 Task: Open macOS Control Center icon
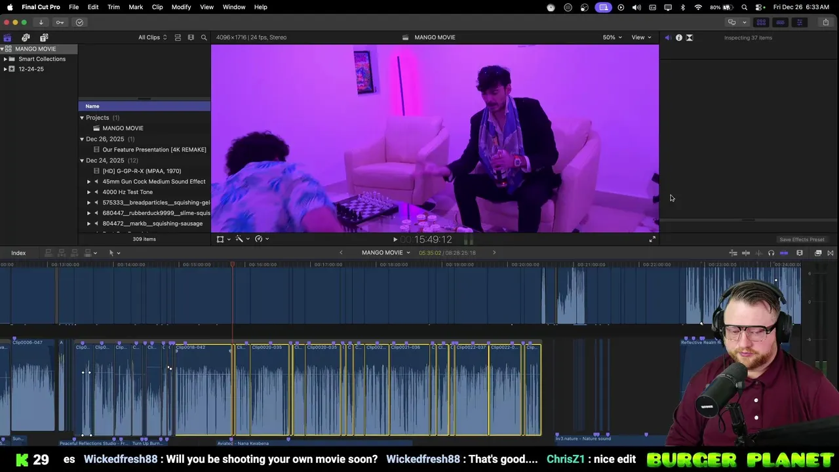(x=760, y=7)
